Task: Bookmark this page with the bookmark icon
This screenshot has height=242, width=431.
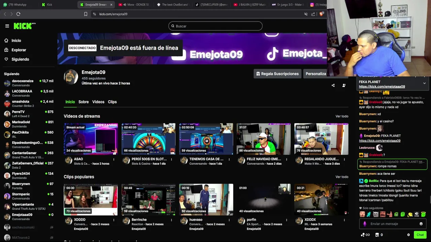Action: point(86,14)
